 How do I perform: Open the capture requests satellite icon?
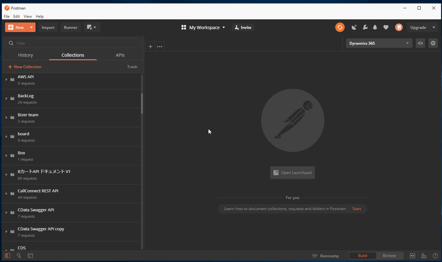(x=354, y=27)
